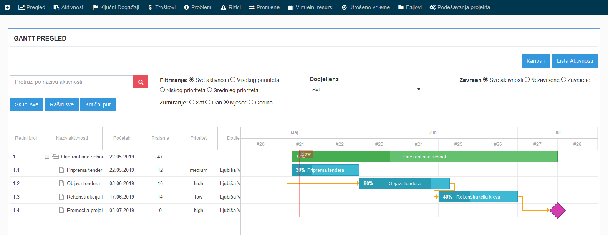Screen dimensions: 608x235
Task: Select Dan zoom radio option
Action: point(208,102)
